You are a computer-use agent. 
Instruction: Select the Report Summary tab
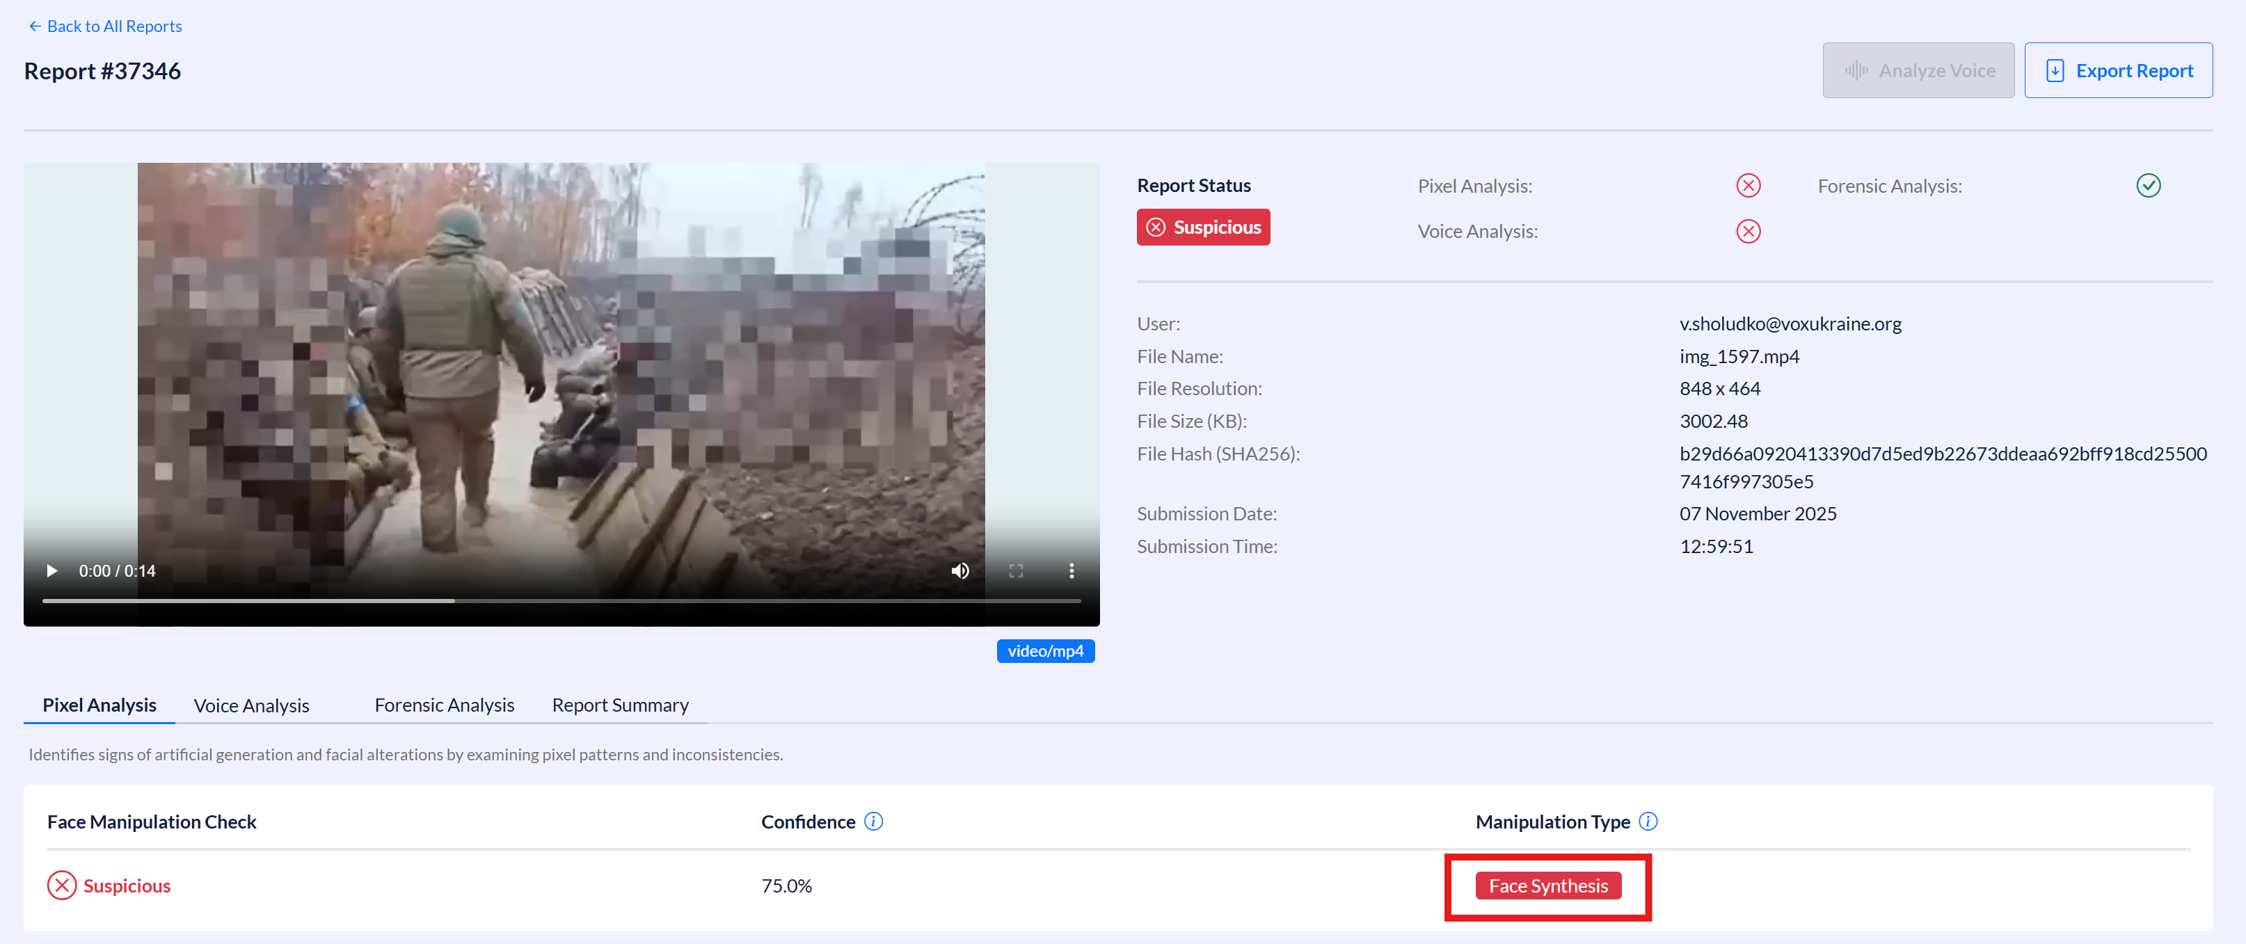point(620,704)
